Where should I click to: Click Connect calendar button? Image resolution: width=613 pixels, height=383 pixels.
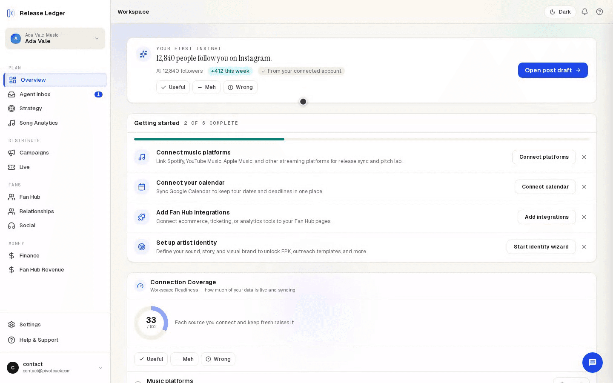[545, 187]
